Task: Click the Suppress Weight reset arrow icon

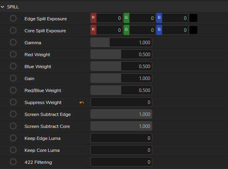Action: (x=82, y=102)
